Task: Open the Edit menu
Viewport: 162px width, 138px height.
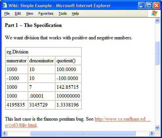Action: 18,13
